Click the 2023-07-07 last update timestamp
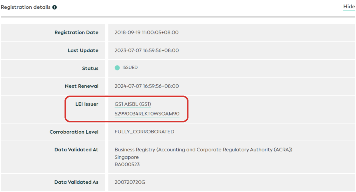This screenshot has width=356, height=192. pyautogui.click(x=146, y=51)
